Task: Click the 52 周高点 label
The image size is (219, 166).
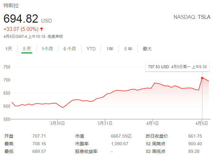Action: pos(156,144)
